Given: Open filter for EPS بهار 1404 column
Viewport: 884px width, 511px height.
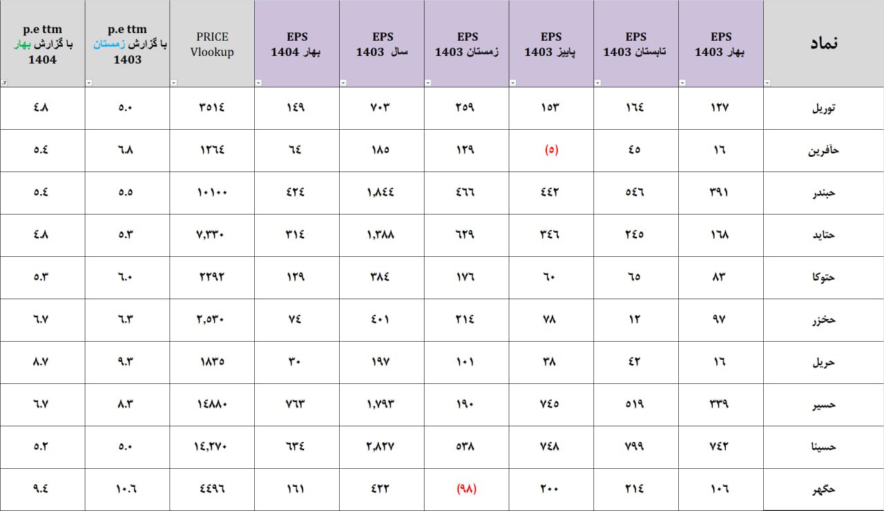Looking at the screenshot, I should 258,83.
